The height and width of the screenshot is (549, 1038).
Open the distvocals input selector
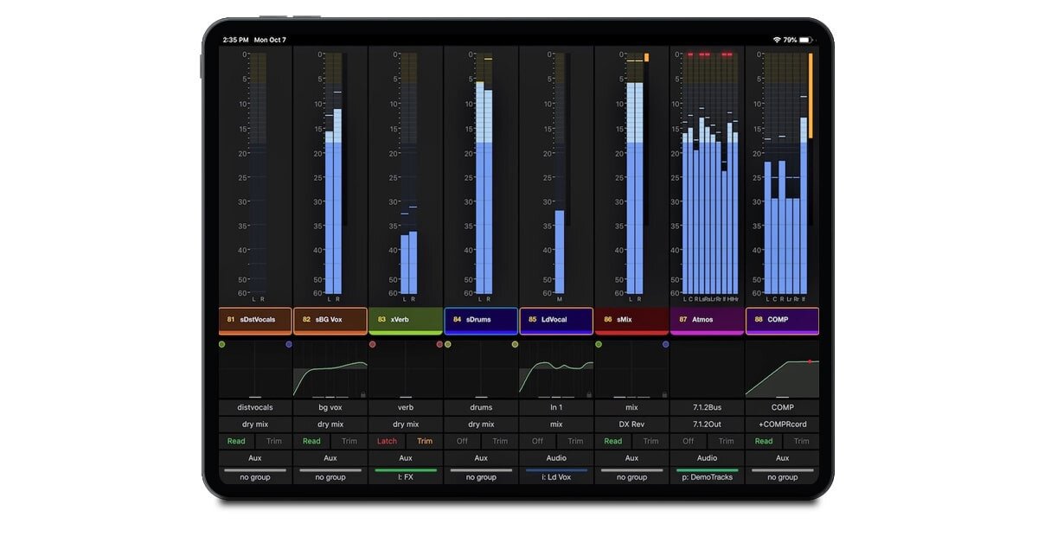(x=255, y=407)
